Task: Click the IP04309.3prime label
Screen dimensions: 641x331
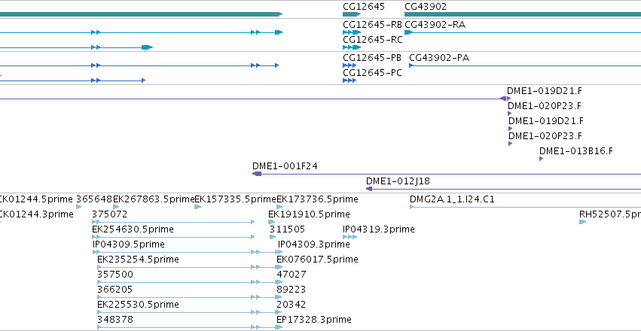Action: (314, 244)
